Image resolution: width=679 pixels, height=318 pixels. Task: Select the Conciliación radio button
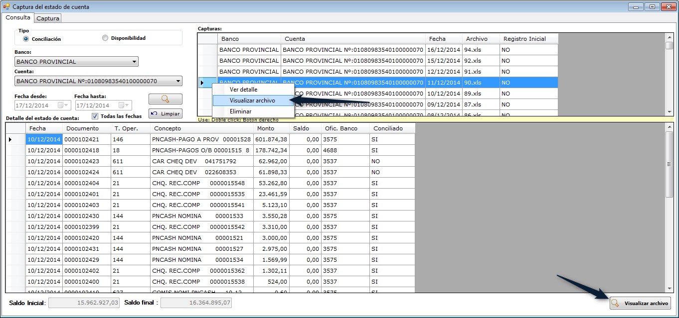pos(26,39)
